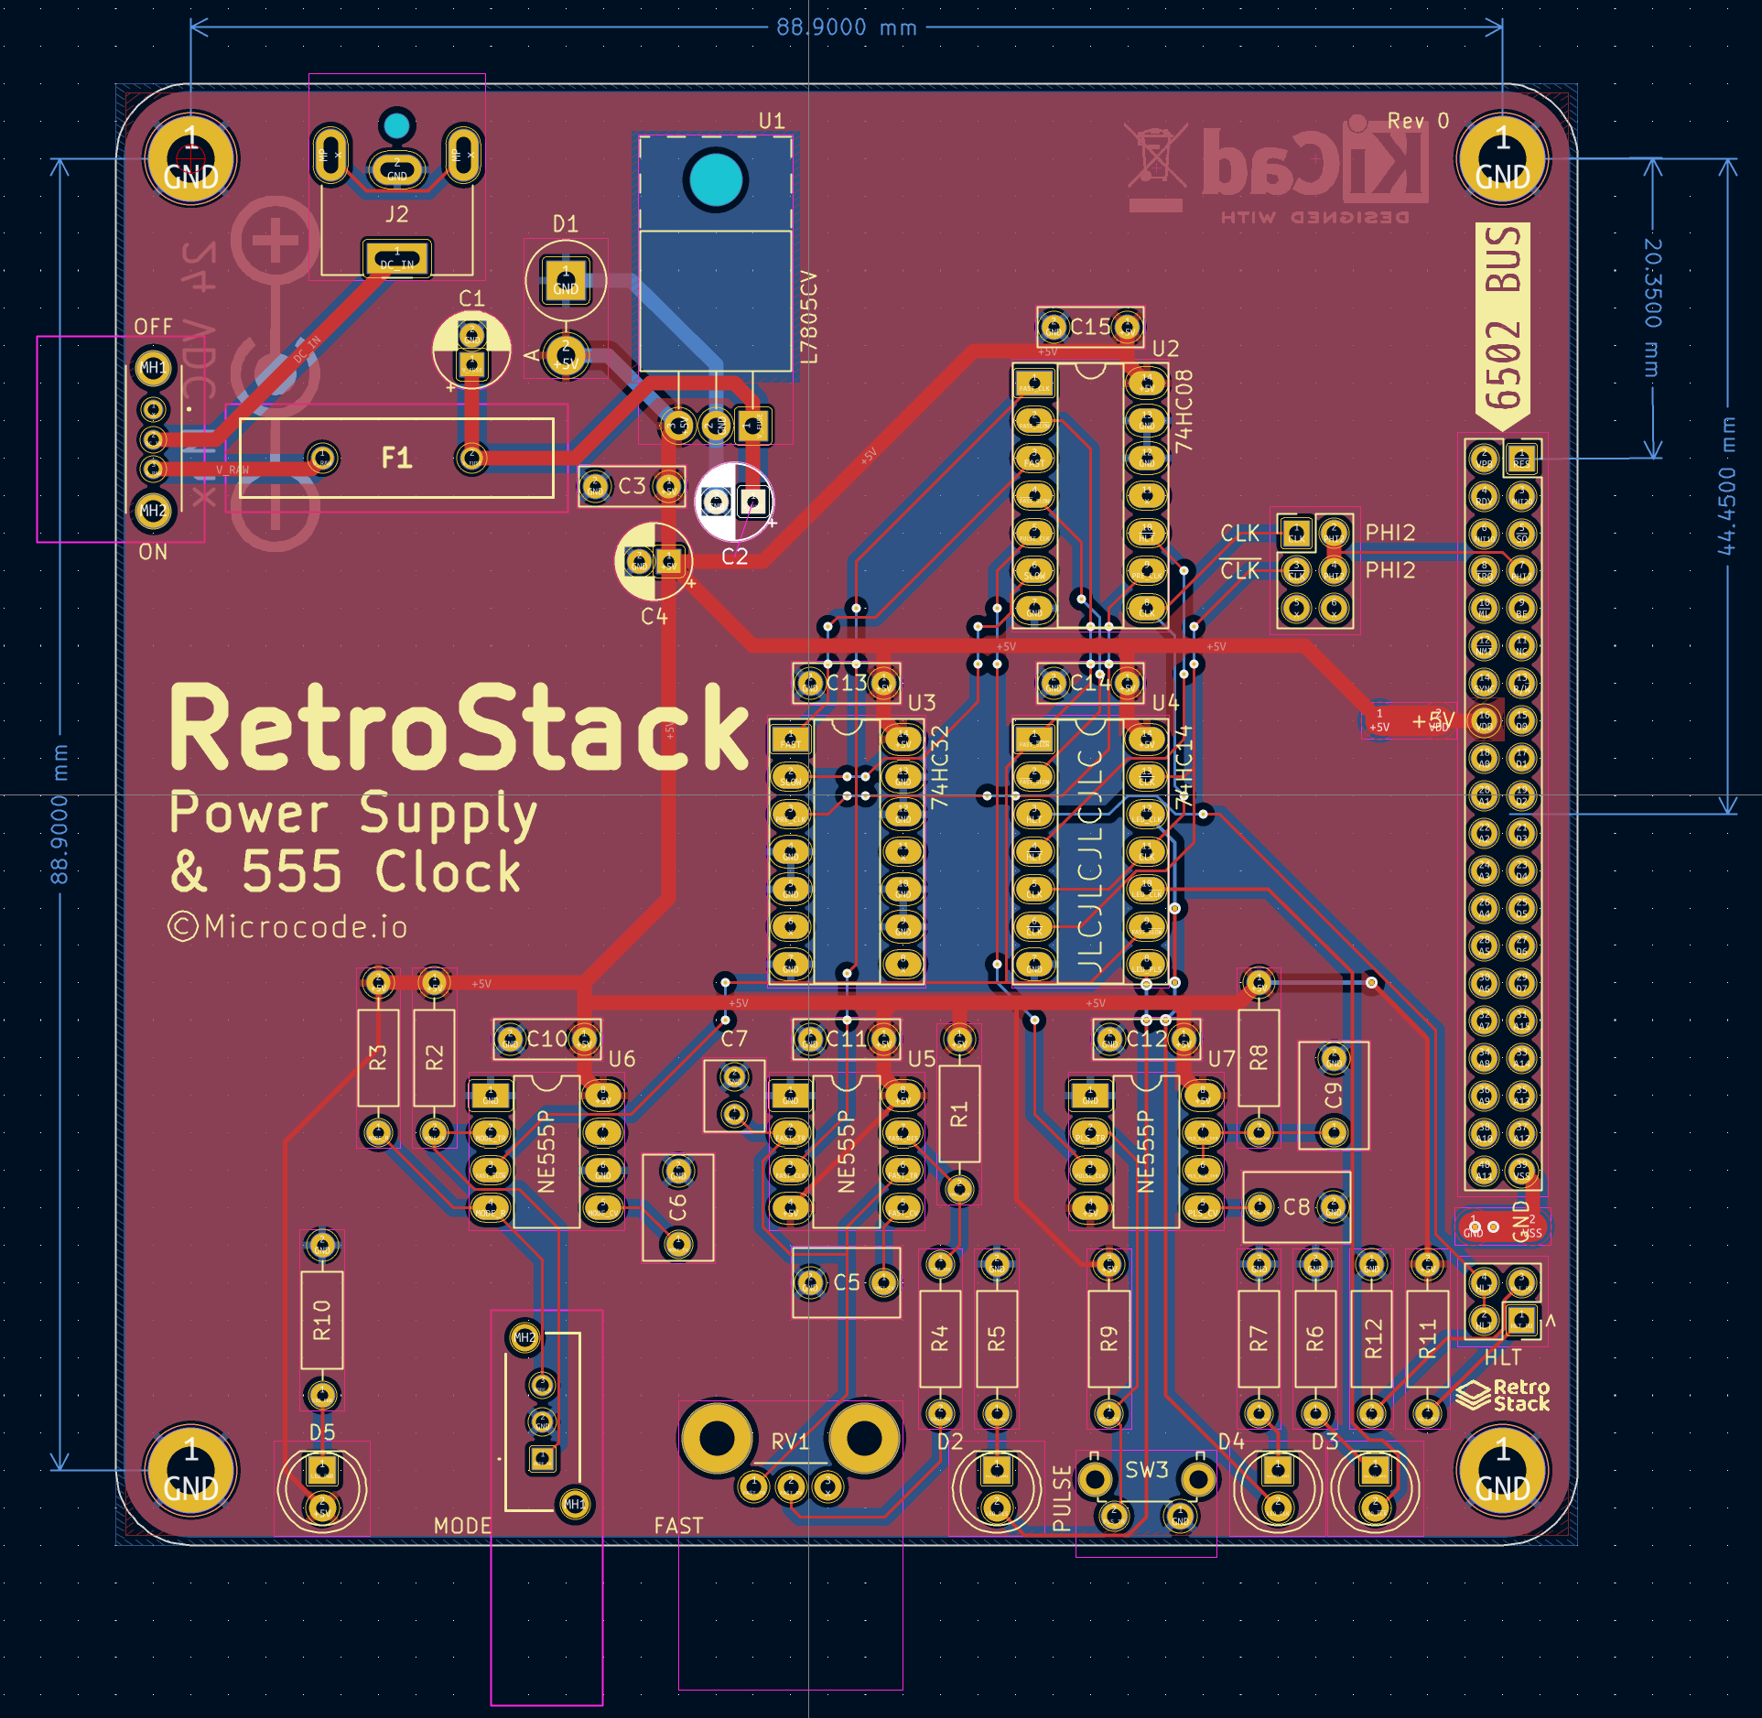
Task: Click the MODE silkscreen label
Action: click(462, 1526)
